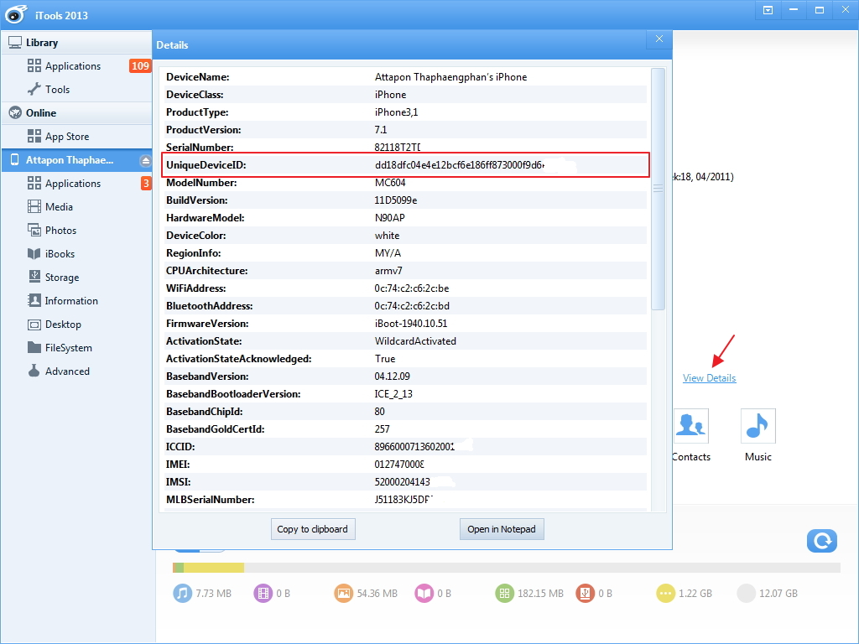Click the yellow other storage icon
Screen dimensions: 859x644
click(665, 593)
